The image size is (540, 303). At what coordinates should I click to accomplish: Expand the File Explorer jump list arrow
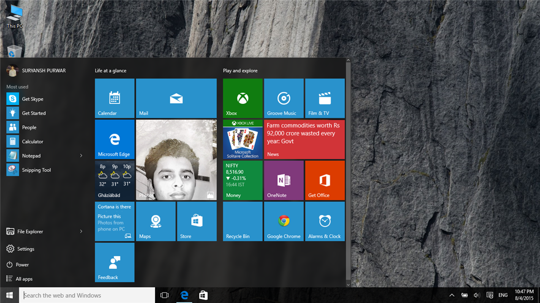[x=81, y=231]
